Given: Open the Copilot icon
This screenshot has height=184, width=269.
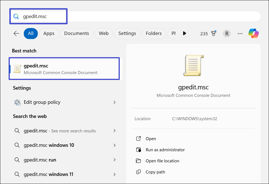Looking at the screenshot, I should point(253,34).
